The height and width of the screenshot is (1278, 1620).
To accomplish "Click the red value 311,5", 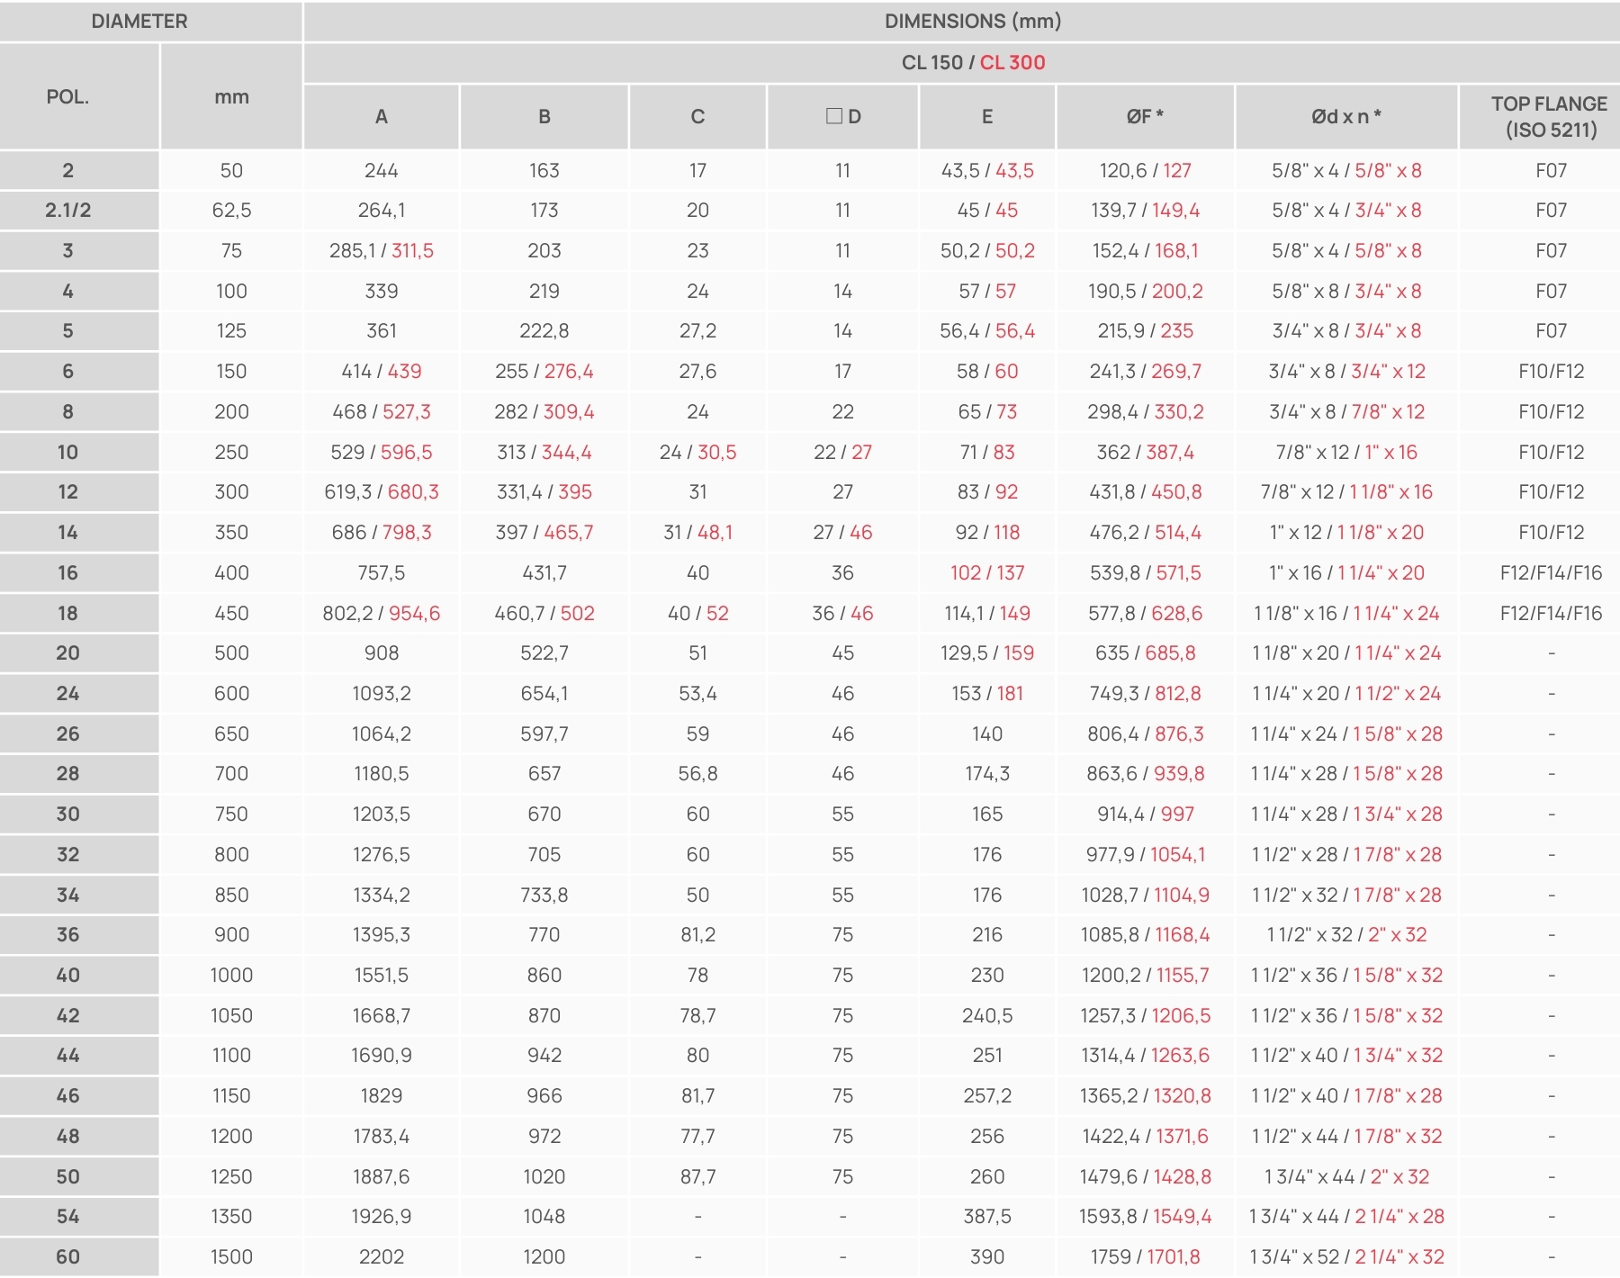I will click(x=412, y=251).
